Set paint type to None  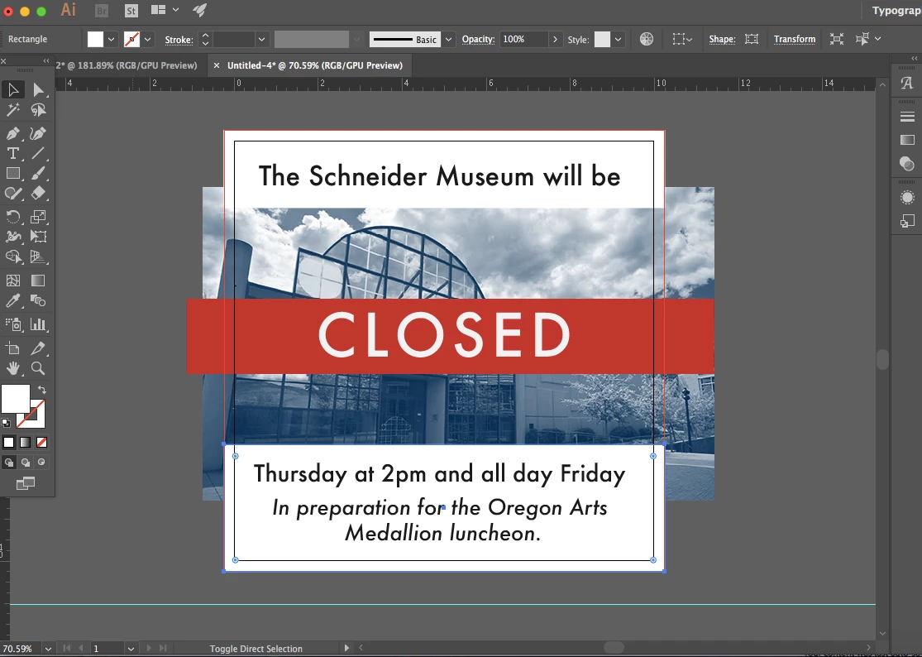[x=41, y=443]
